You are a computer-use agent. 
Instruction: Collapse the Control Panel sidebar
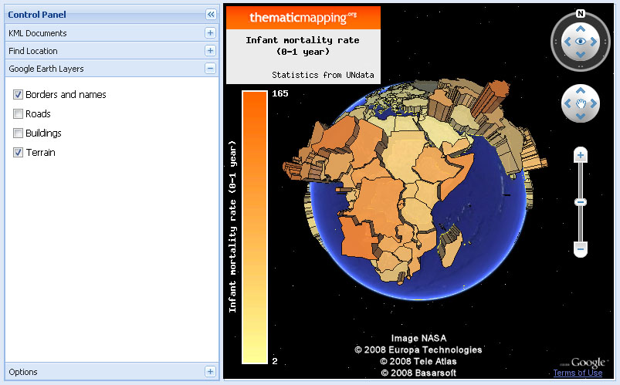coord(210,15)
